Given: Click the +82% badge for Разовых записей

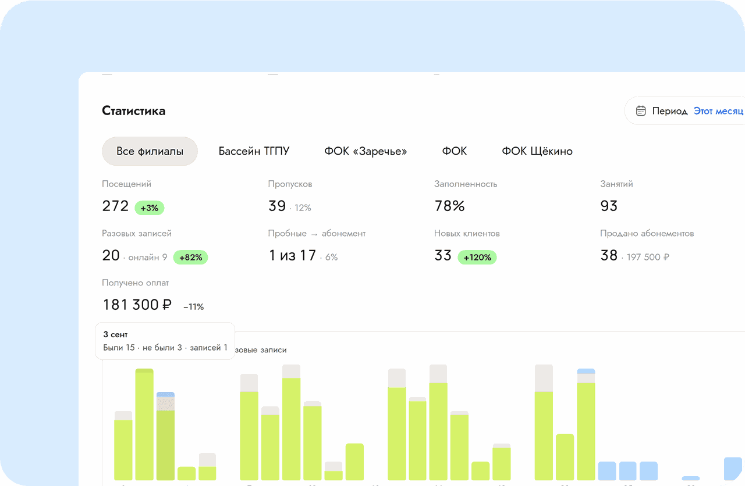Looking at the screenshot, I should pos(190,257).
